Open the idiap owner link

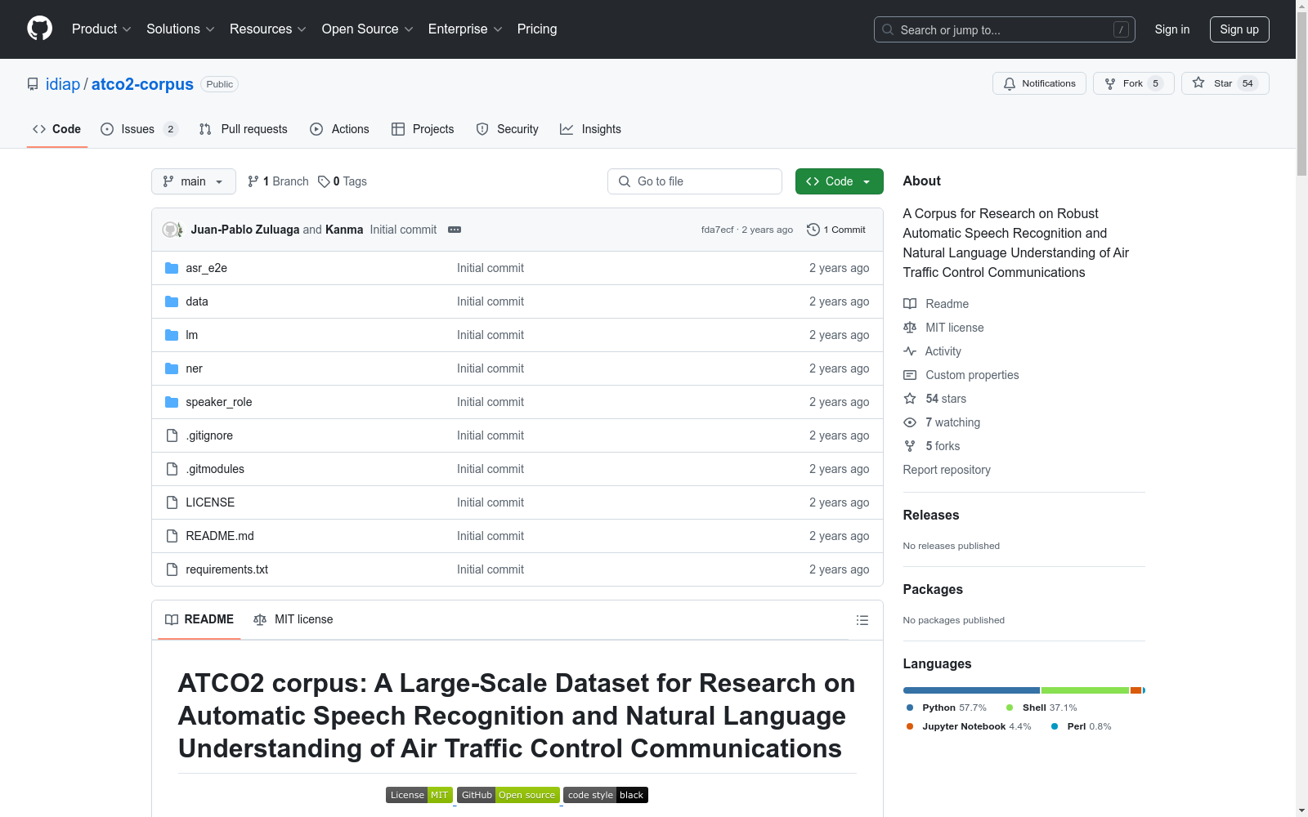pyautogui.click(x=63, y=84)
